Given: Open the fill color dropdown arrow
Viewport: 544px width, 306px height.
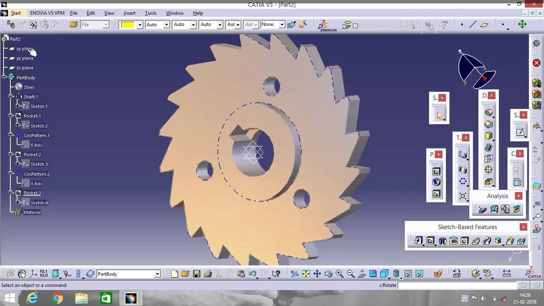Looking at the screenshot, I should pyautogui.click(x=139, y=25).
